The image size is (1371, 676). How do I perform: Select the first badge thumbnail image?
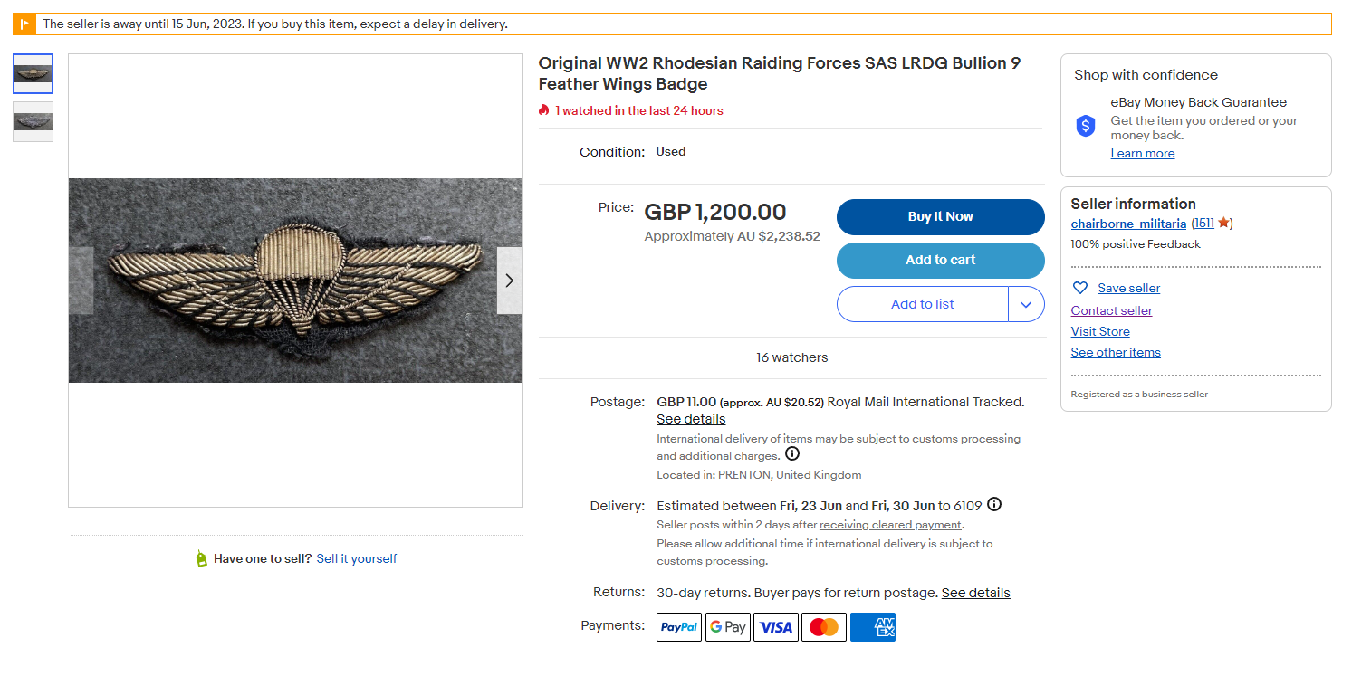pyautogui.click(x=34, y=74)
